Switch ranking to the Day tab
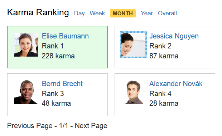 (x=79, y=14)
